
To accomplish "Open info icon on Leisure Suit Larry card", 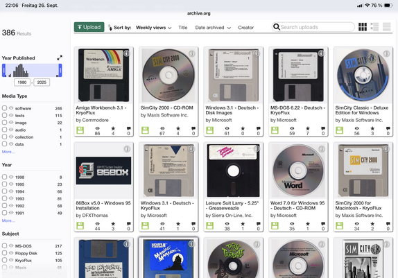I will tap(257, 148).
